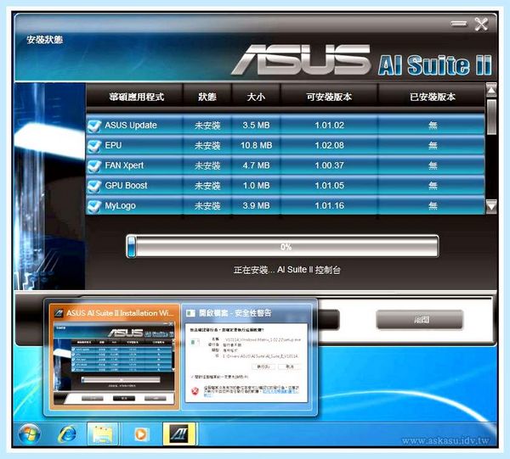Click the 3.5 MB size cell

tap(257, 126)
